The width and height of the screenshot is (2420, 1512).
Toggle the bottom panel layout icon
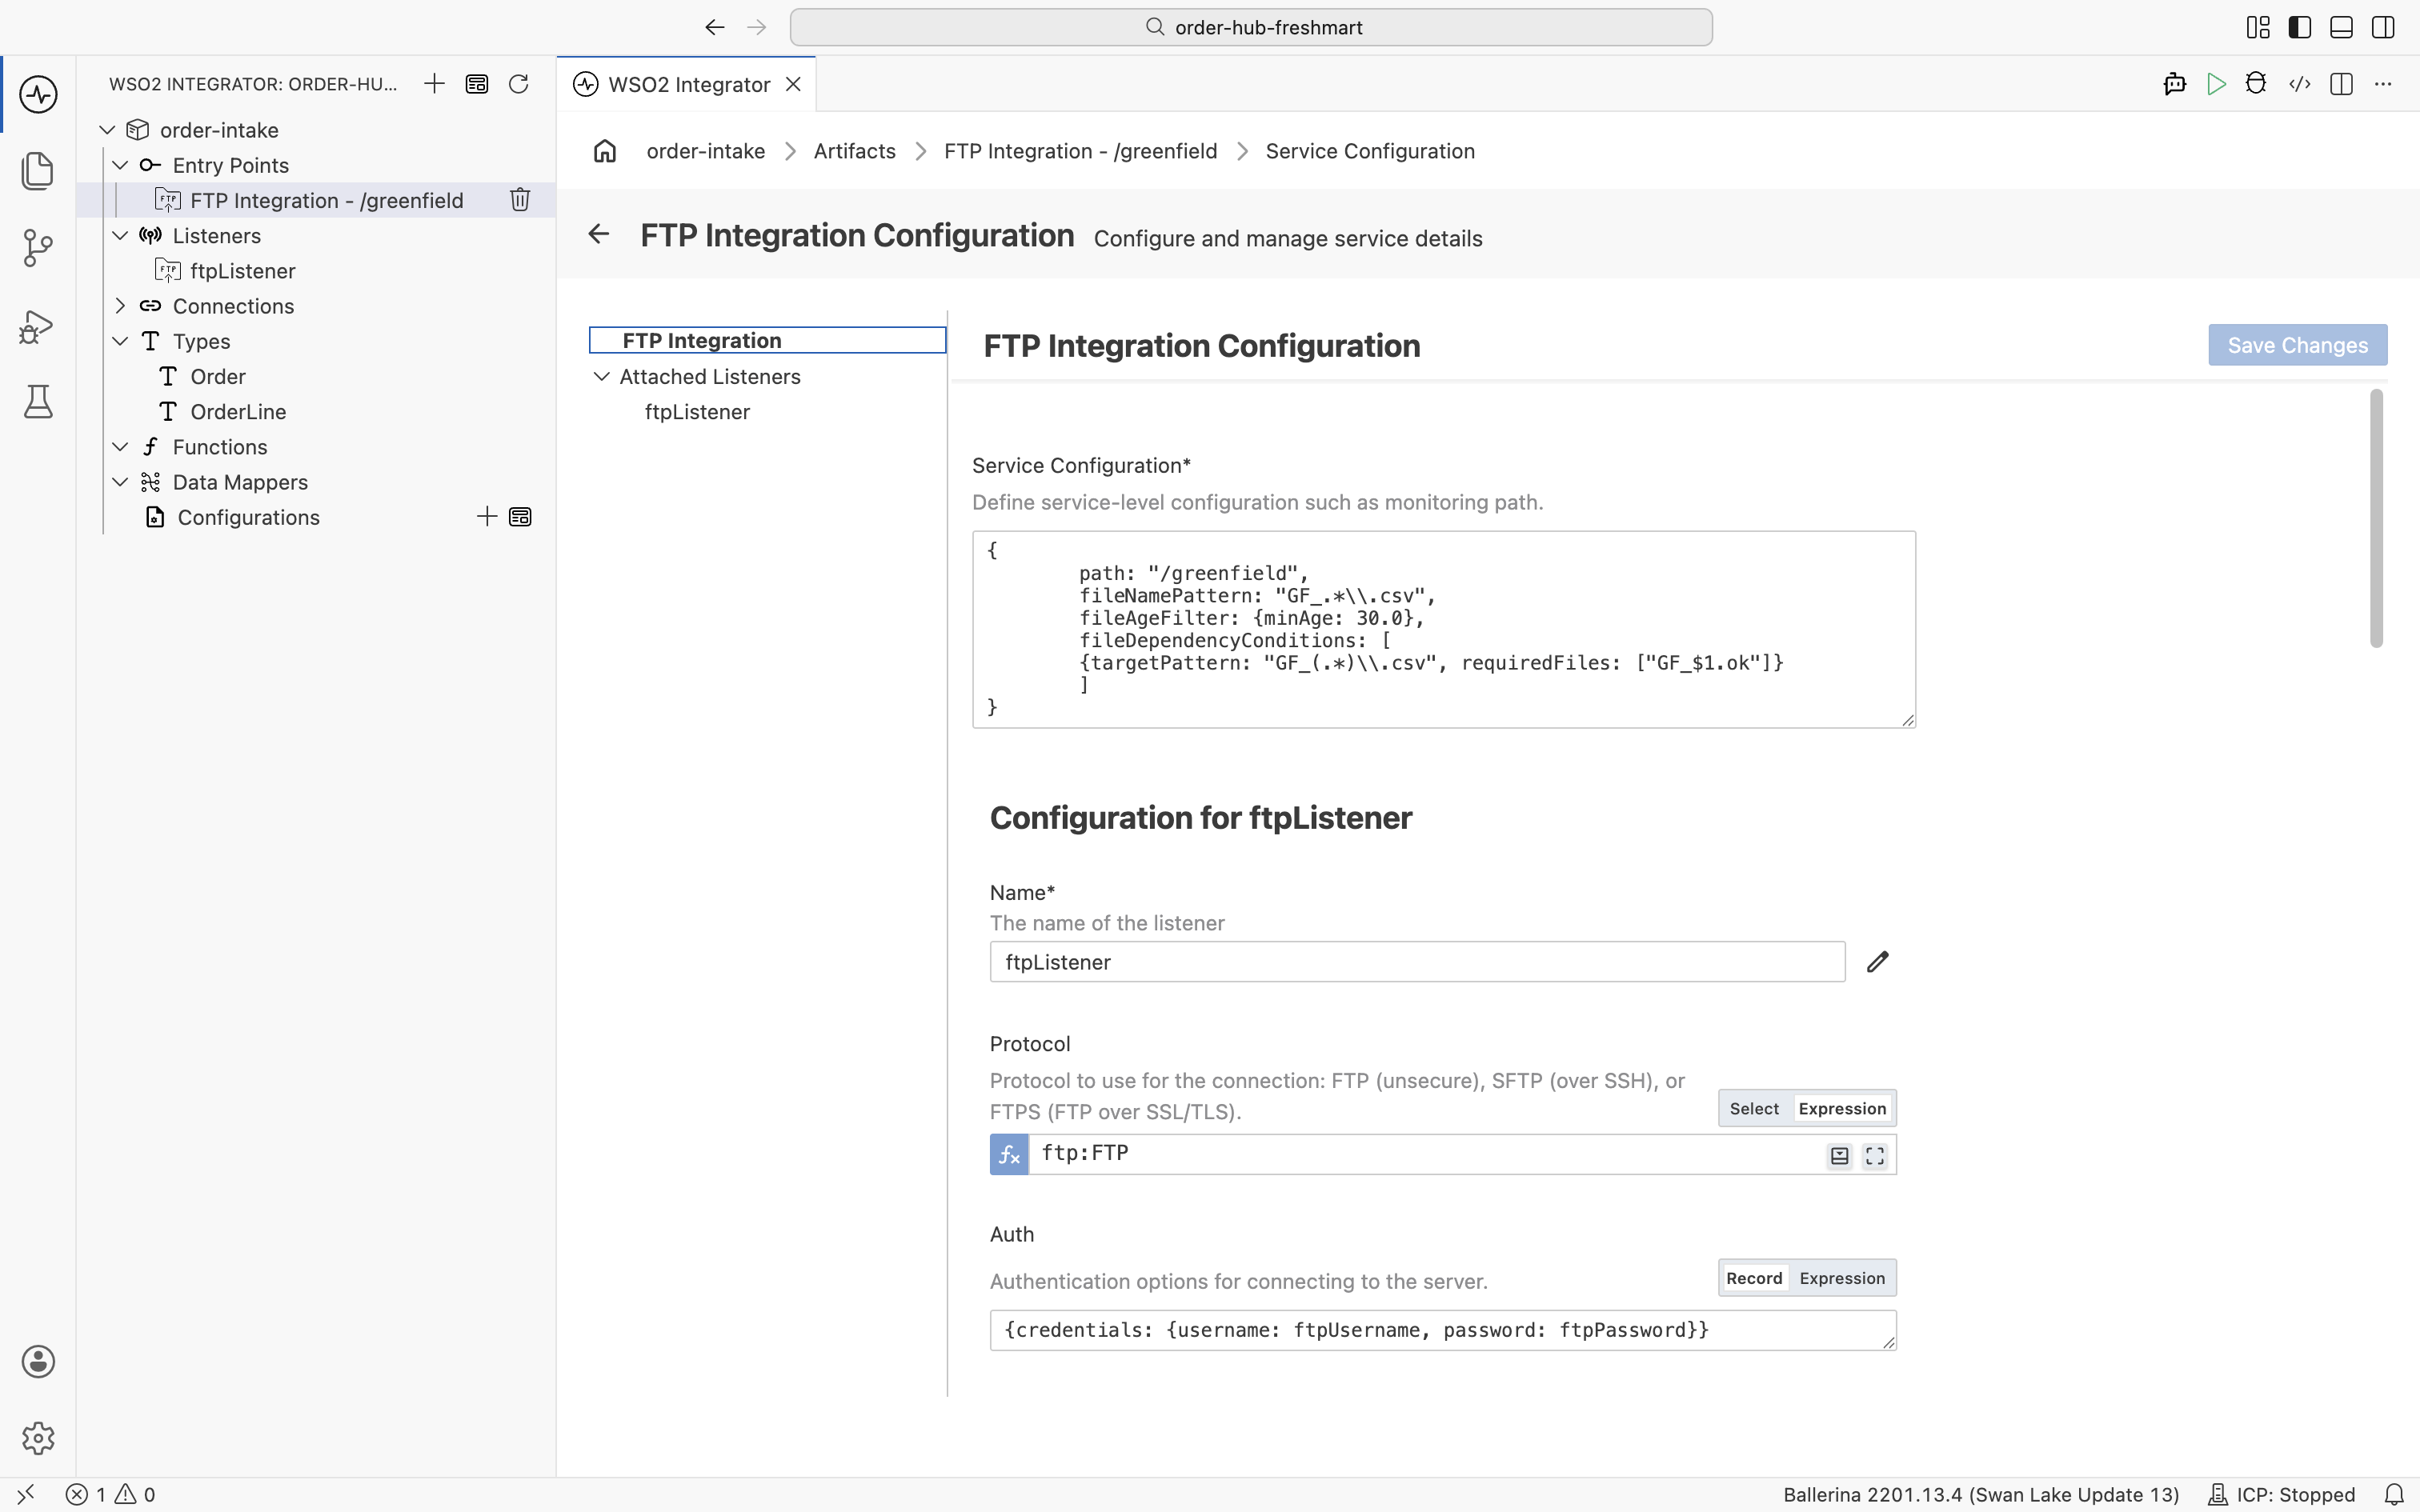(2341, 28)
